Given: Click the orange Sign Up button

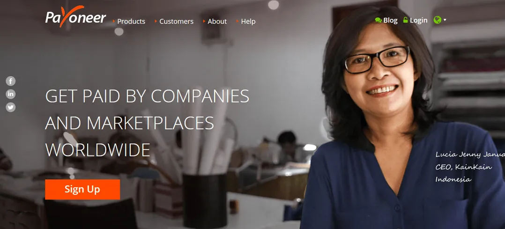Looking at the screenshot, I should point(82,189).
